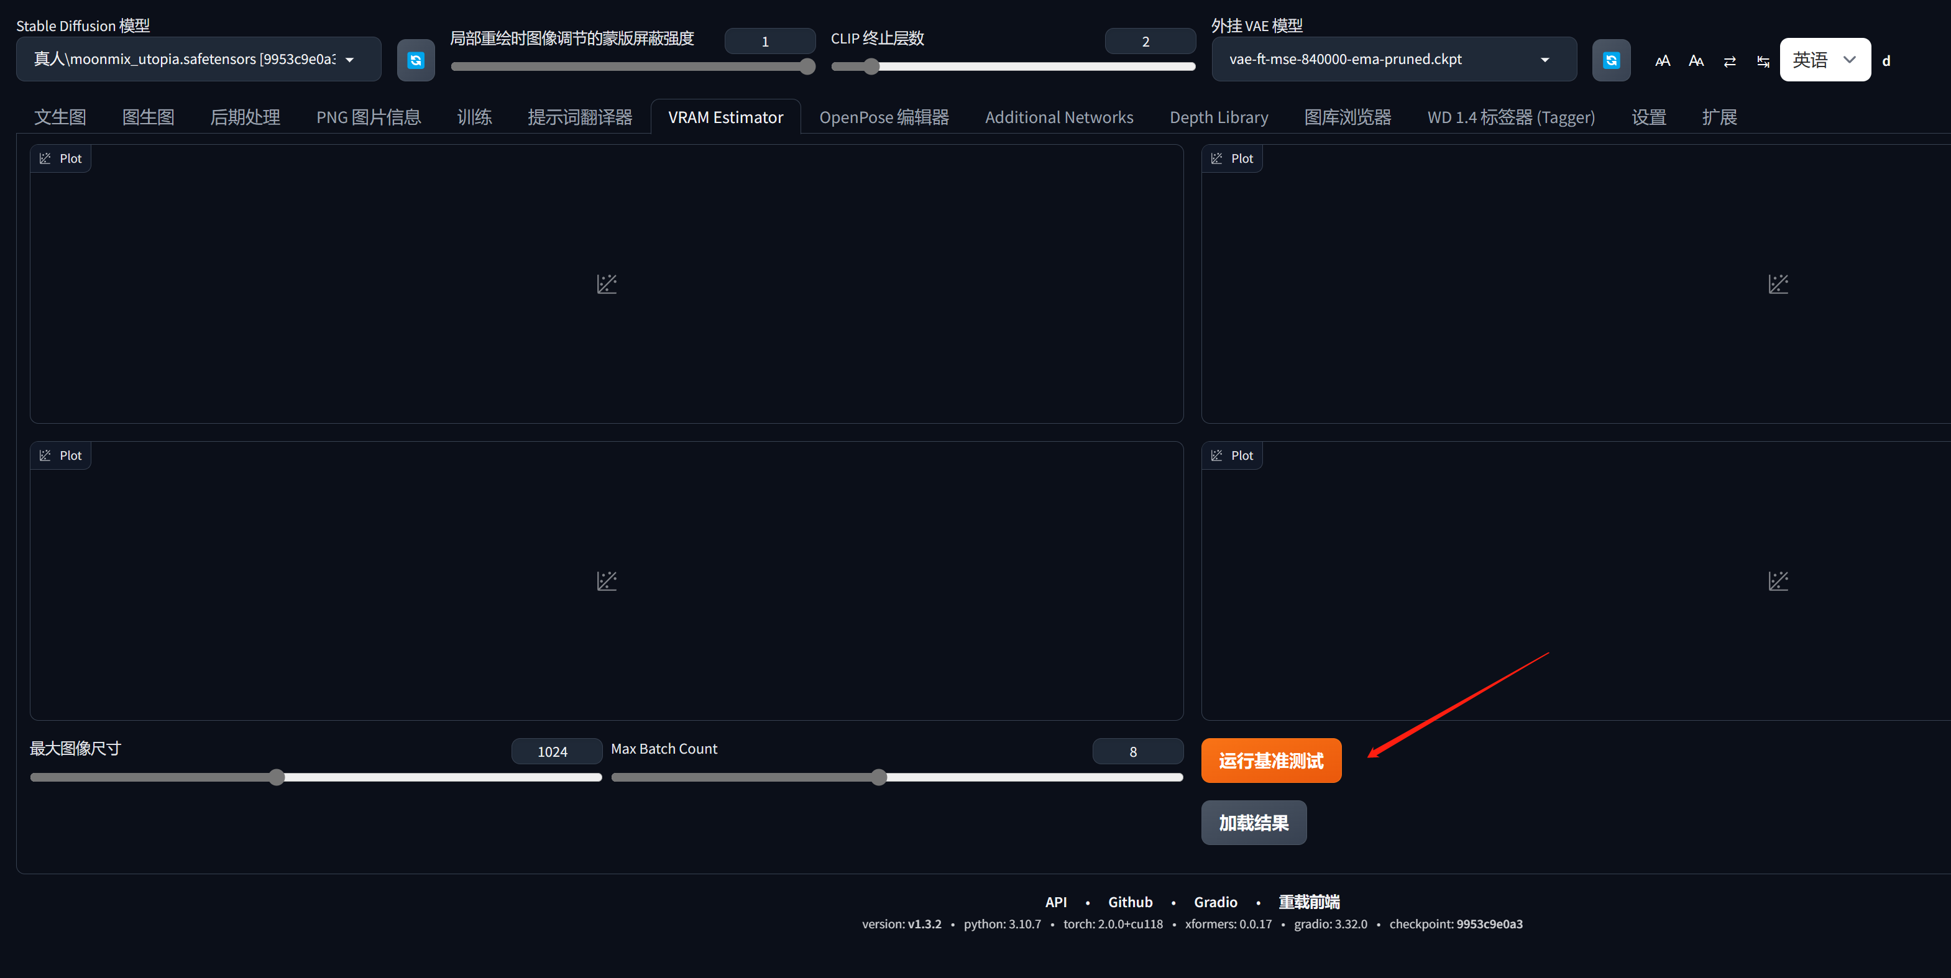Expand the 英语 language dropdown
The height and width of the screenshot is (978, 1951).
(x=1825, y=60)
